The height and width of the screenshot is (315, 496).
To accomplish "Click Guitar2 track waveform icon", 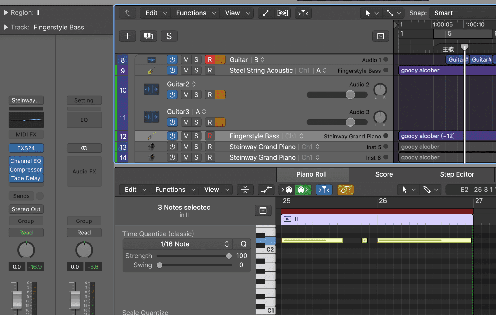I will (x=151, y=90).
